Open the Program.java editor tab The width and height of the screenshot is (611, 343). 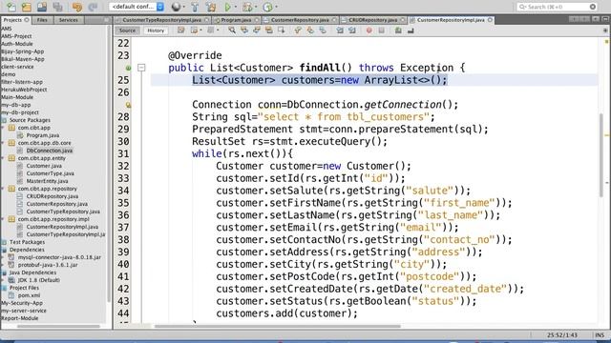point(236,20)
